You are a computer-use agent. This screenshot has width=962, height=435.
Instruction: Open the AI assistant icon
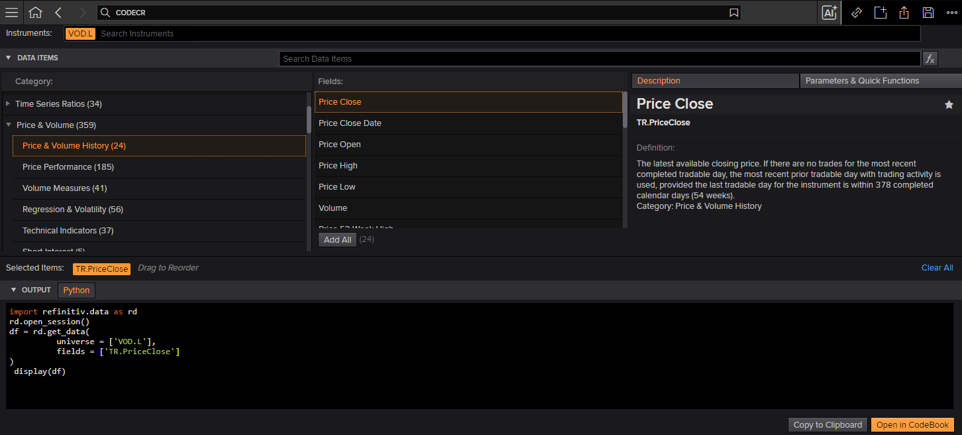pos(829,13)
